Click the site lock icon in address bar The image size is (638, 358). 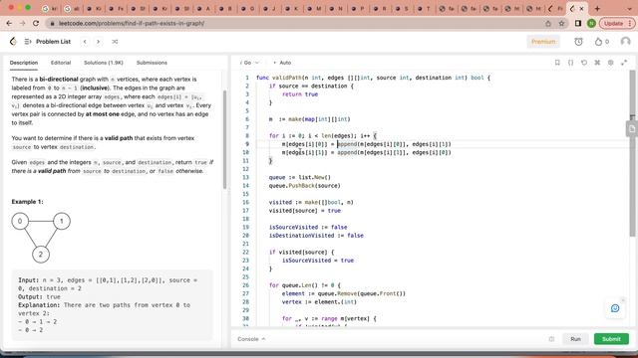(x=52, y=24)
